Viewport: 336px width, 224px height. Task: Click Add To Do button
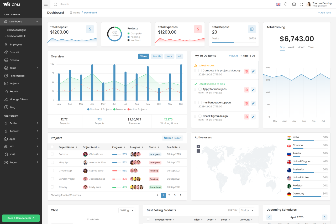(x=248, y=56)
